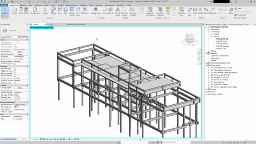The image size is (256, 144).
Task: Select the Telhado (roof) tool
Action: 53,11
